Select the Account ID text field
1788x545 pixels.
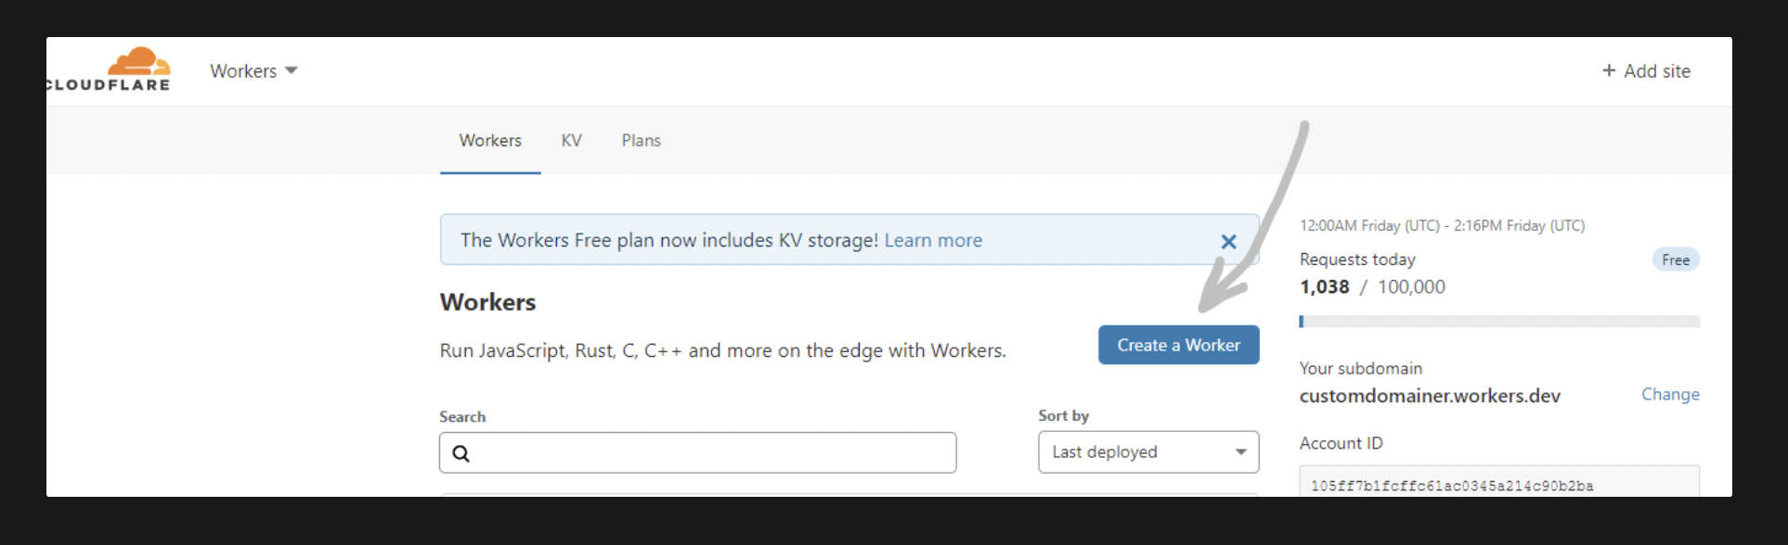point(1498,484)
